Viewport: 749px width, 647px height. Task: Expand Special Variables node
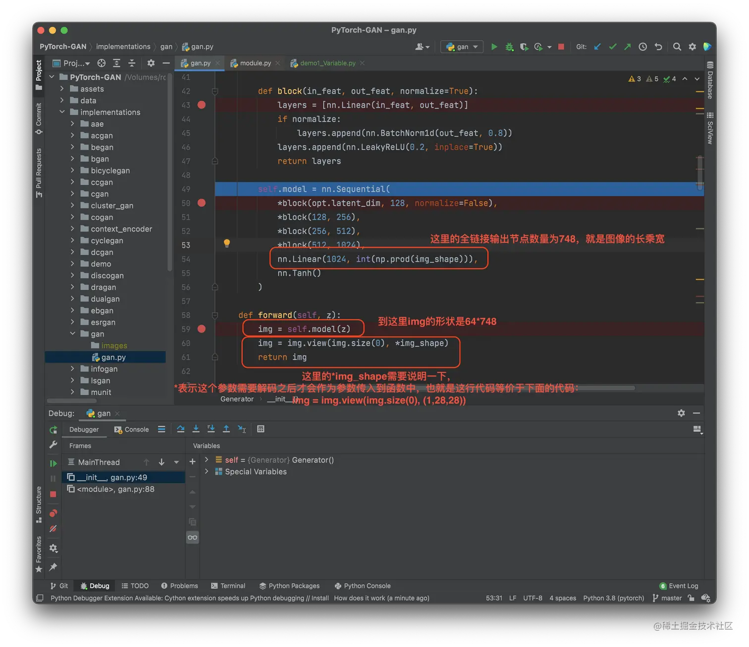click(207, 472)
